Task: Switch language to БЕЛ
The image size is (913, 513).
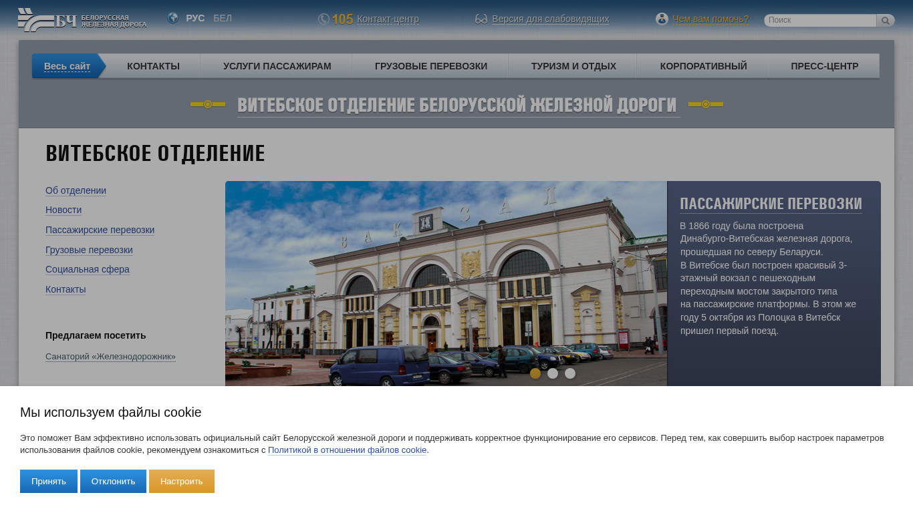Action: 223,18
